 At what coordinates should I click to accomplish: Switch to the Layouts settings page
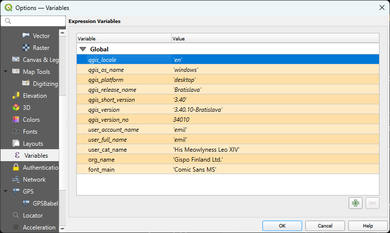(33, 144)
